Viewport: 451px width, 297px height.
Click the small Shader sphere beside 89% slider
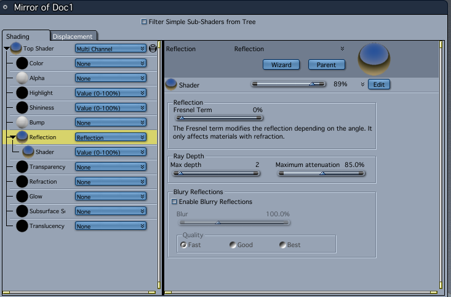pyautogui.click(x=171, y=84)
